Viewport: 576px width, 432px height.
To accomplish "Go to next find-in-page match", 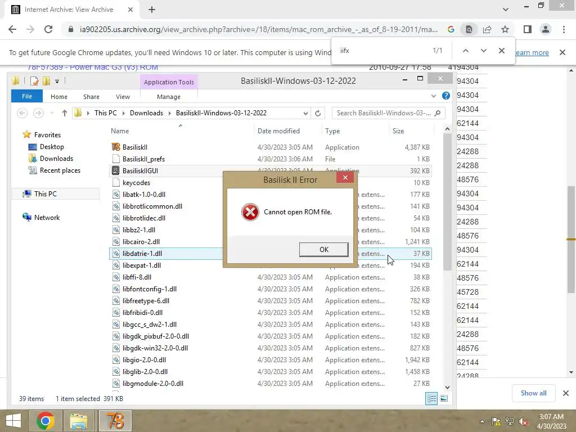I will coord(483,51).
